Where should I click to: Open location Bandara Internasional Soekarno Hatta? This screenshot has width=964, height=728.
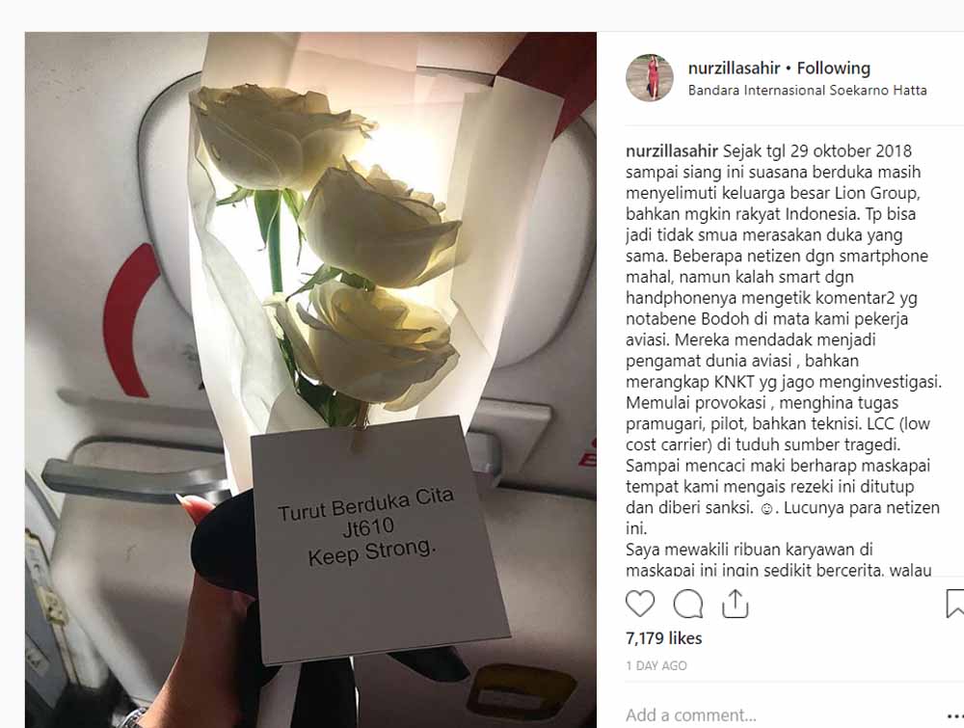pos(807,91)
